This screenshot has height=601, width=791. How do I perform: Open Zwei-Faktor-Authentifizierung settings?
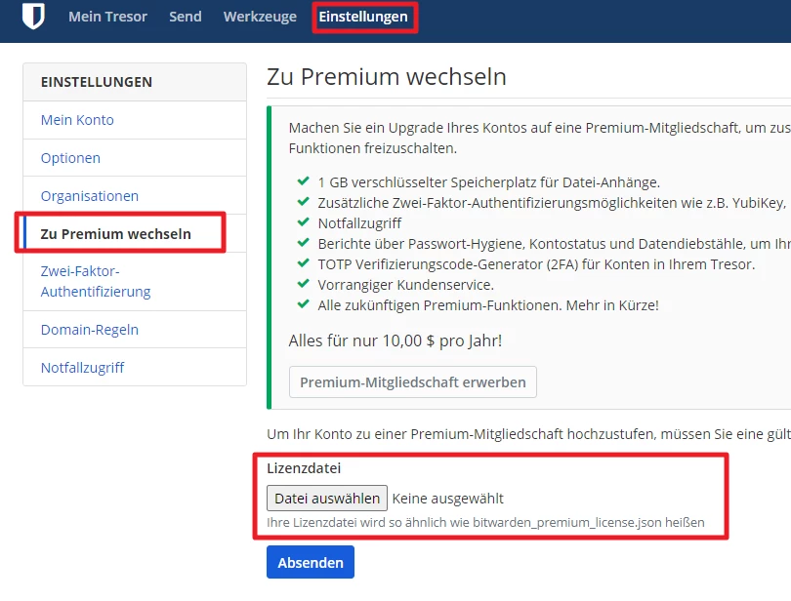(x=96, y=281)
